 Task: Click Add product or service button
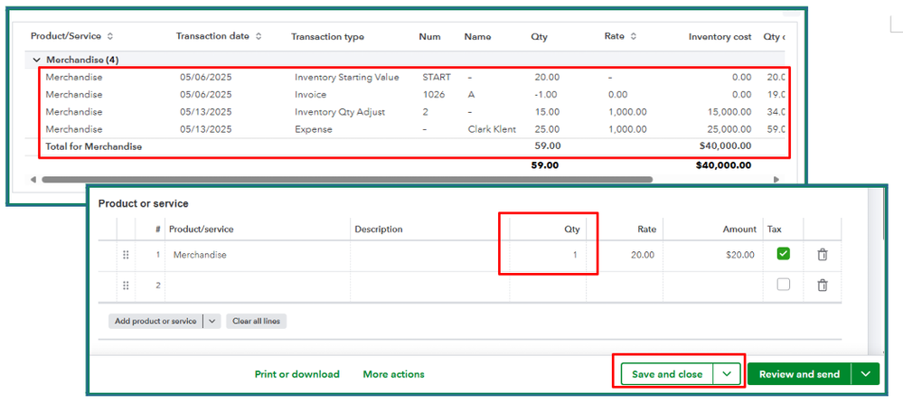(x=155, y=322)
